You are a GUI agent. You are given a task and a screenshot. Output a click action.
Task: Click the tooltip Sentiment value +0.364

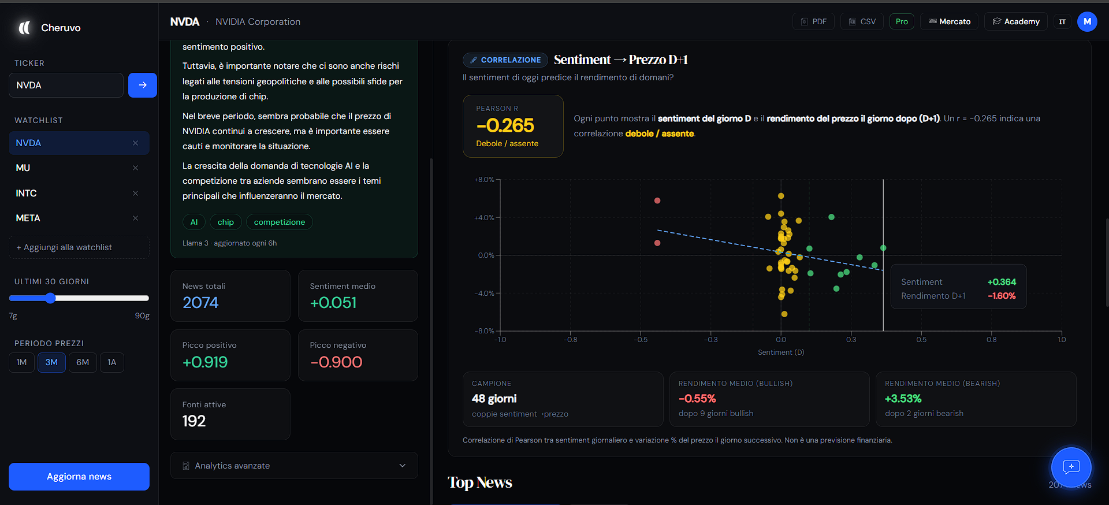click(1002, 282)
